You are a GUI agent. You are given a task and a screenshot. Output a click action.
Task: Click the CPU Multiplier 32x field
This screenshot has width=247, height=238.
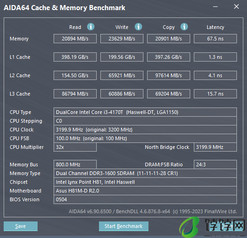(75, 147)
